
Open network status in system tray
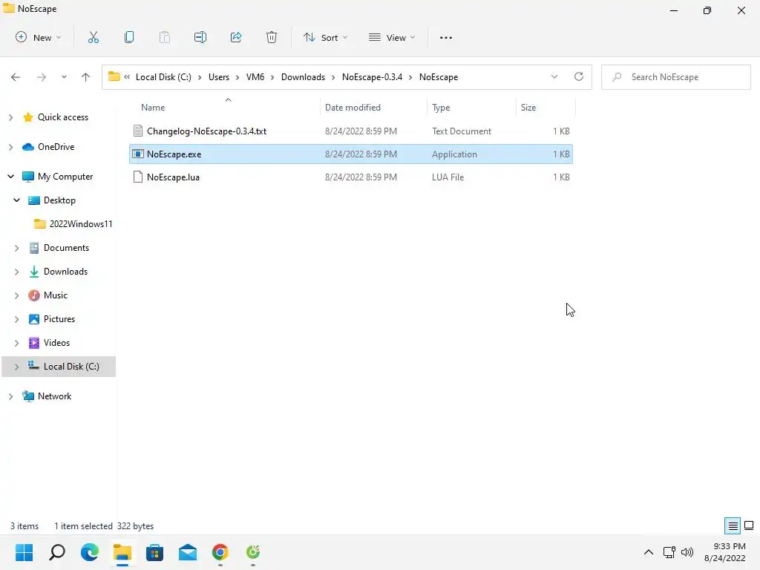[669, 552]
